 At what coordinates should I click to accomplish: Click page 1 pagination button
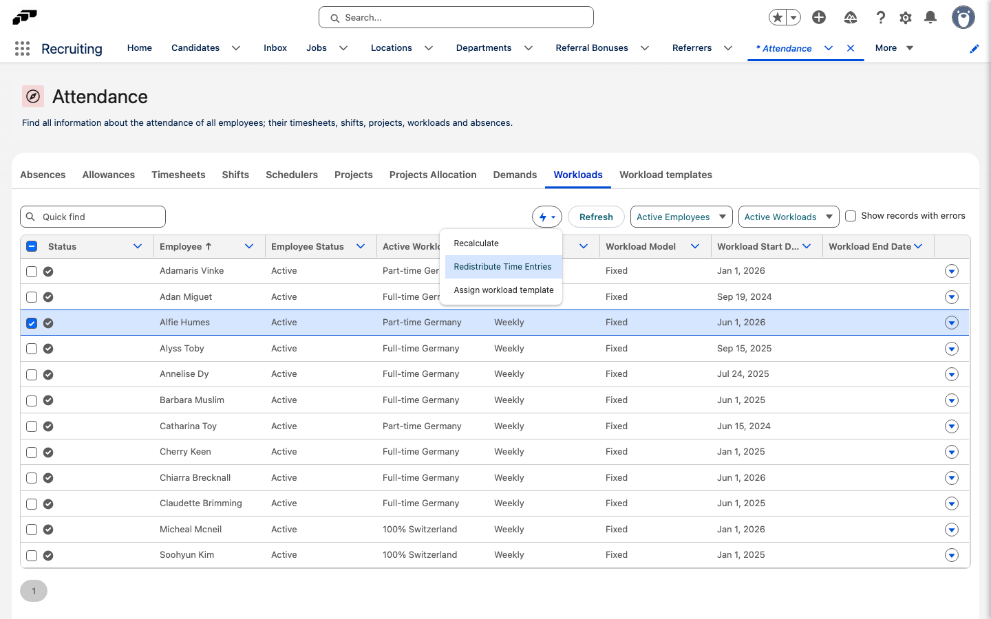pos(34,591)
